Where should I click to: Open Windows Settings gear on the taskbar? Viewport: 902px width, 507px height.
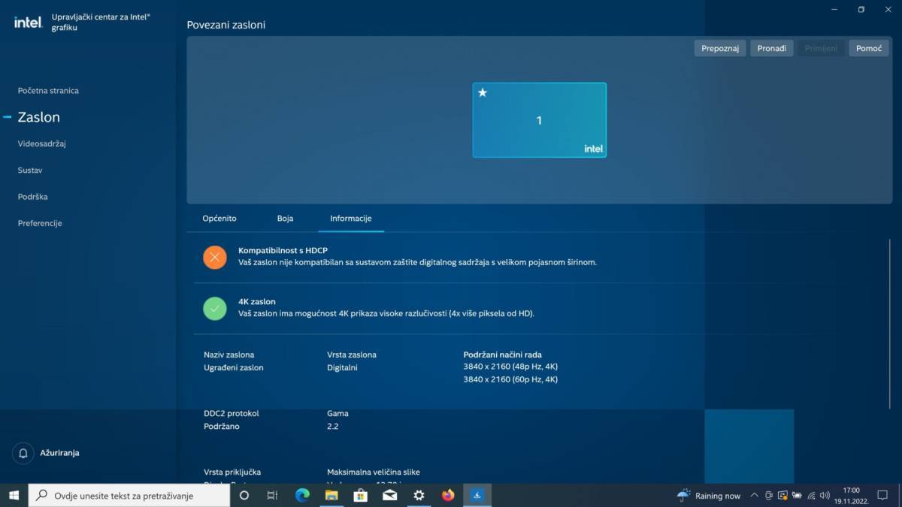(419, 495)
